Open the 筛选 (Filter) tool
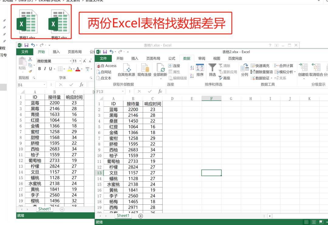The image size is (328, 225). coord(213,70)
